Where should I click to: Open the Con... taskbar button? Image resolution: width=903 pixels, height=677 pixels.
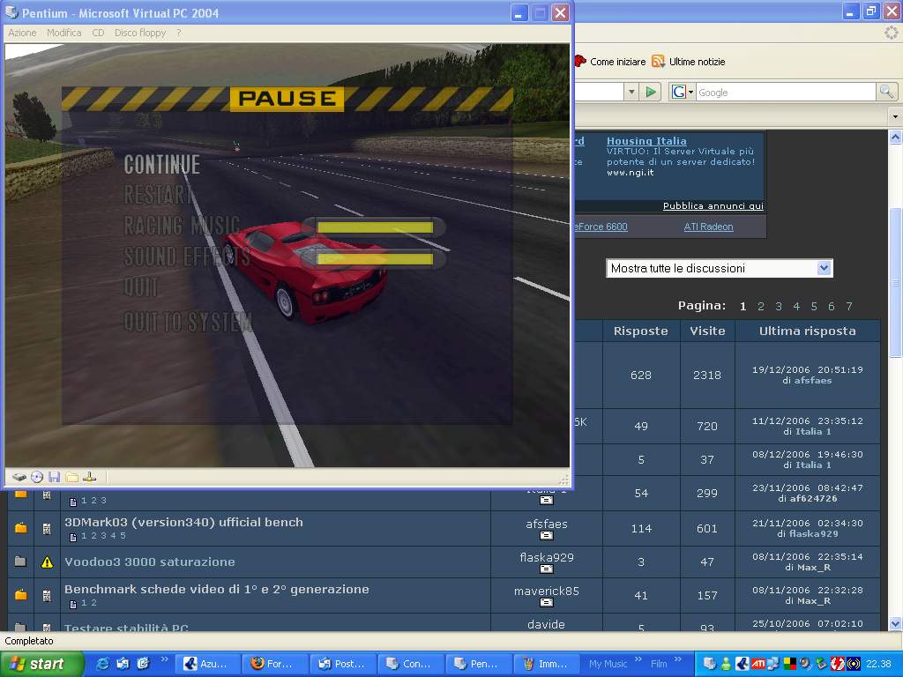[411, 664]
